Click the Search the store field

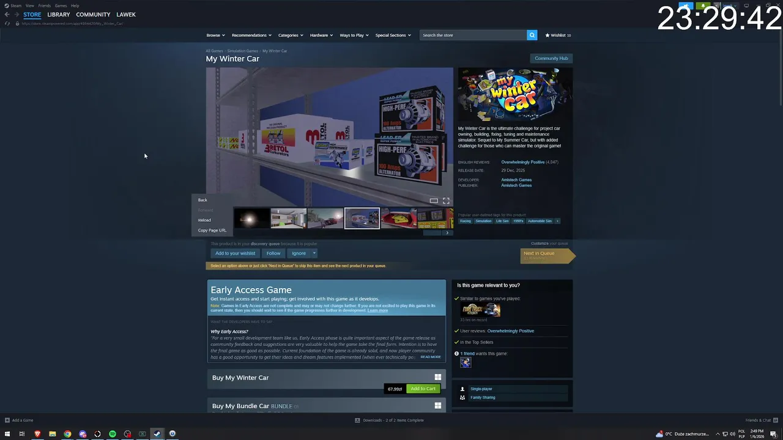tap(473, 35)
